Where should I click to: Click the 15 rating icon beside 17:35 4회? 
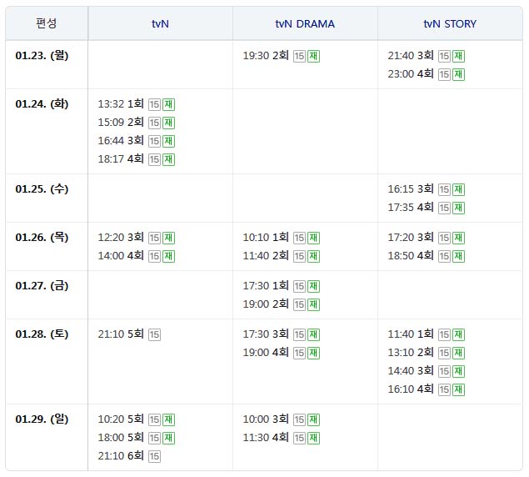click(x=444, y=208)
